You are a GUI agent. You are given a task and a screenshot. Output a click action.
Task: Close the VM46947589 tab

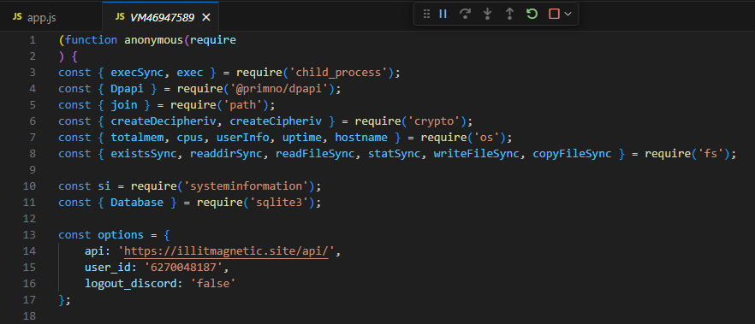[206, 18]
